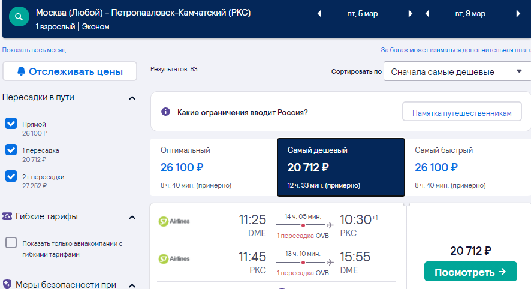This screenshot has width=531, height=289.
Task: Collapse the Пересадки в пути section
Action: (132, 98)
